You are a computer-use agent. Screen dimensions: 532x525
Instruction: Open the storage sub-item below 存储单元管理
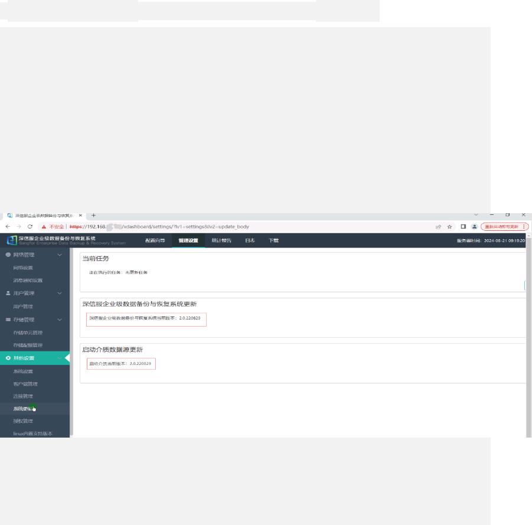(x=28, y=345)
